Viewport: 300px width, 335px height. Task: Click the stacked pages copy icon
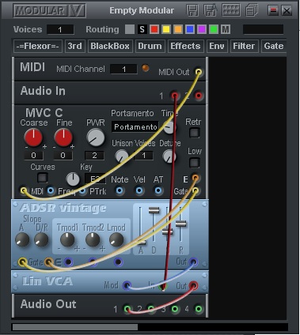252,10
